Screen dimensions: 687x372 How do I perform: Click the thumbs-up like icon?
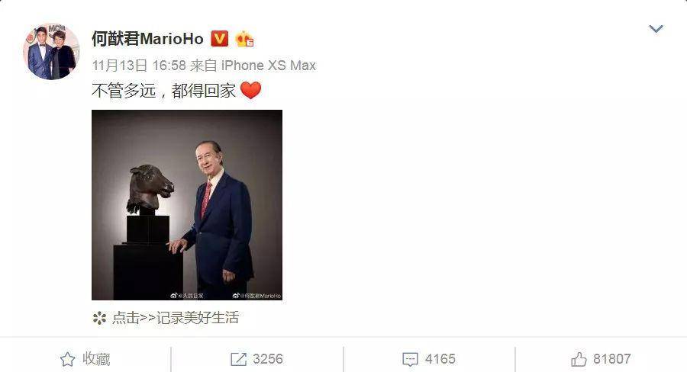[579, 359]
